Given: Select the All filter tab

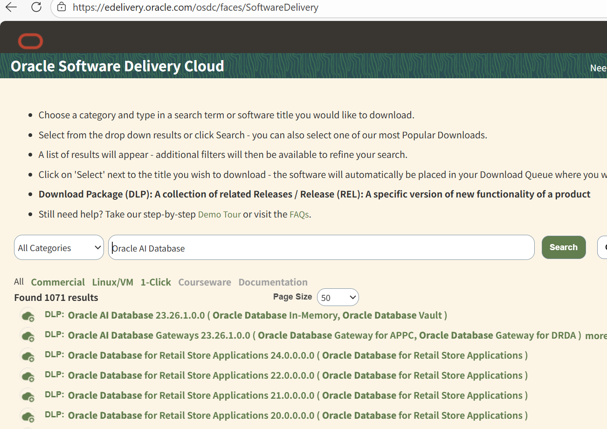Looking at the screenshot, I should pos(19,281).
